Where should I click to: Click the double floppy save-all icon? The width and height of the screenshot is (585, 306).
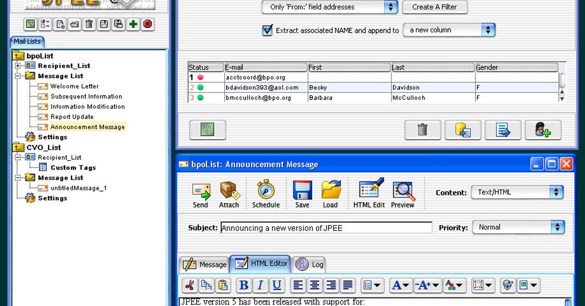click(x=118, y=24)
